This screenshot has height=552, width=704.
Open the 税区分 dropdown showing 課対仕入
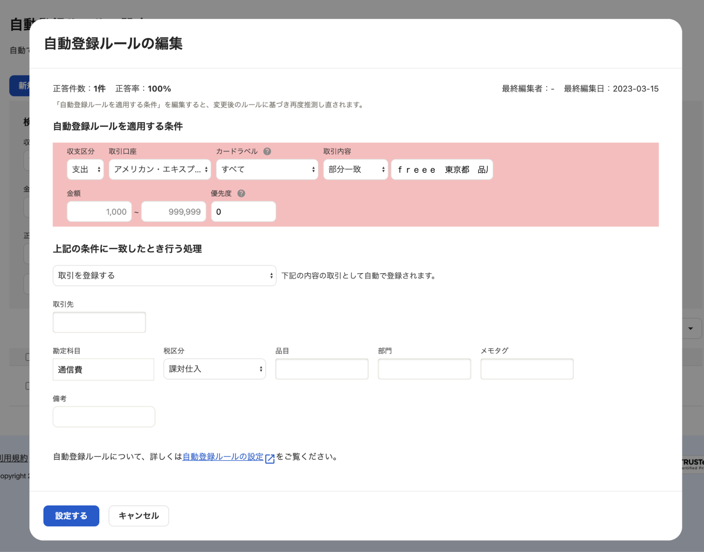coord(214,369)
